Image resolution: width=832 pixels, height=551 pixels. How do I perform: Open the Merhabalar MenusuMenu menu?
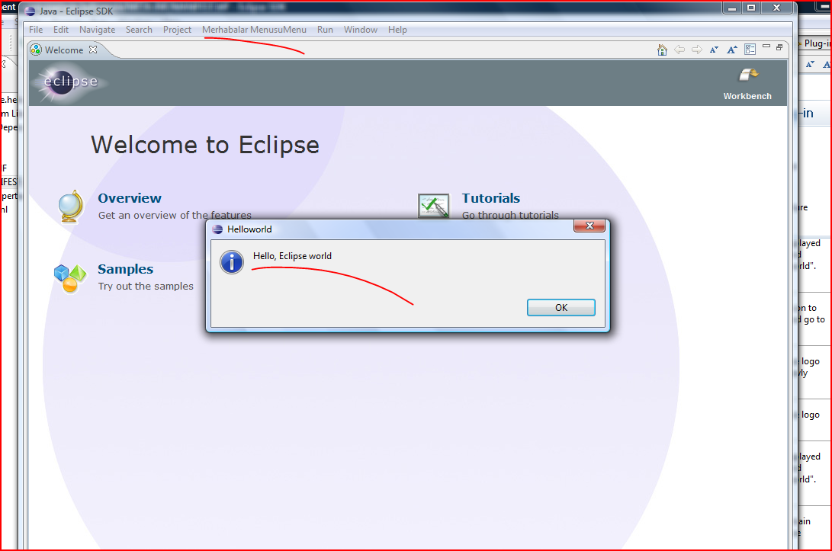coord(254,30)
